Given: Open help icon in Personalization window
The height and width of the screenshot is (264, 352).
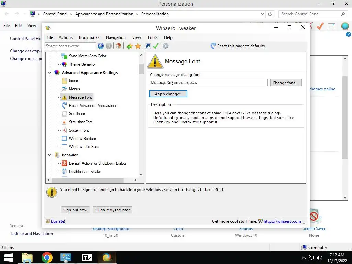Looking at the screenshot, I should (x=349, y=34).
